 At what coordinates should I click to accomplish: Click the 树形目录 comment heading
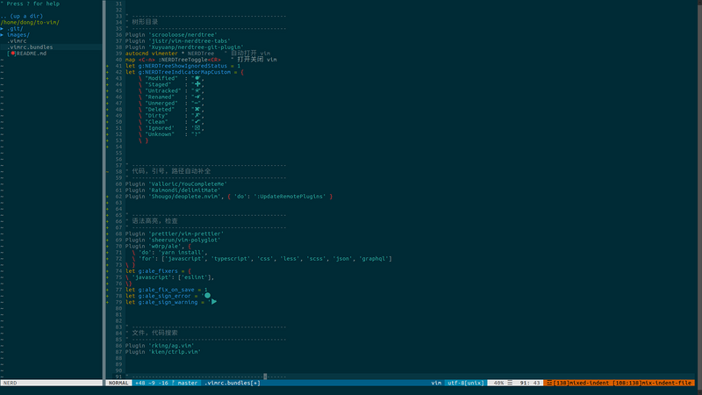click(x=145, y=22)
